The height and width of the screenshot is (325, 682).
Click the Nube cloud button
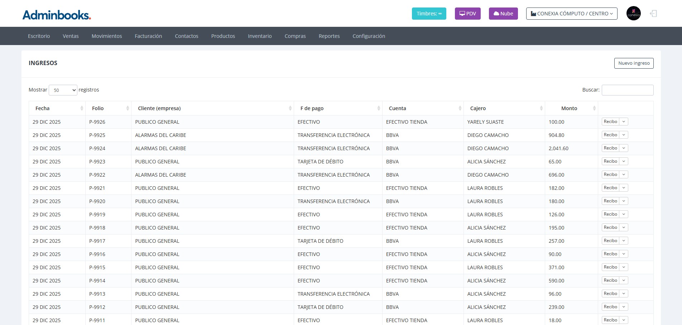[x=503, y=14]
